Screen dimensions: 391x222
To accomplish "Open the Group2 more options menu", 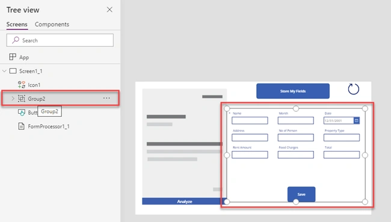I will [106, 98].
